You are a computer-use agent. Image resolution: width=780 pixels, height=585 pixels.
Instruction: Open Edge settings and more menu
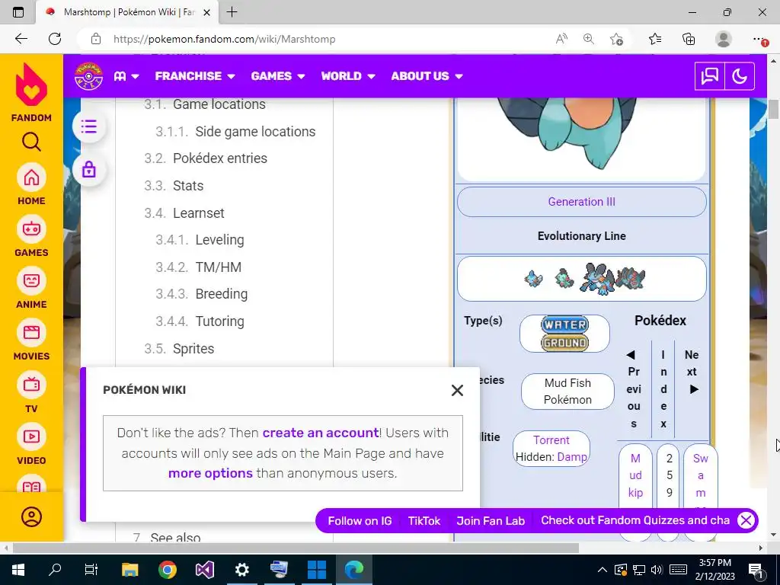click(x=759, y=39)
